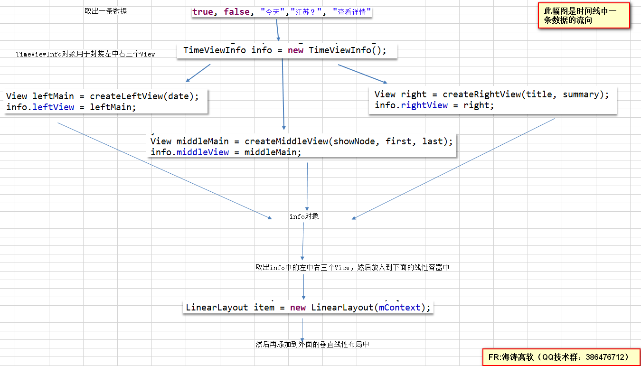The width and height of the screenshot is (641, 366).
Task: Select the "TimeViewInfo对象用于封装左中右三个View" caption
Action: (85, 54)
